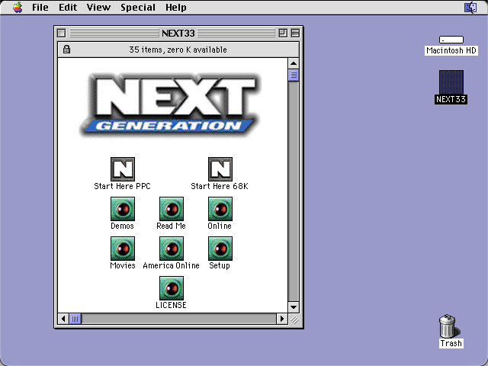Viewport: 488px width, 366px height.
Task: Select the Movies folder icon
Action: pyautogui.click(x=123, y=249)
